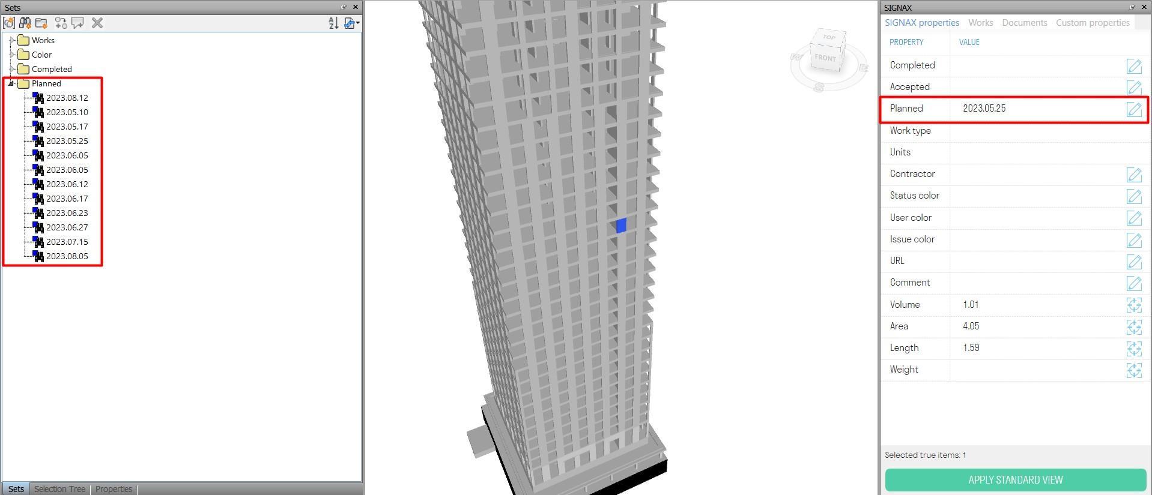Click the Delete (X) icon in Sets toolbar

click(97, 23)
